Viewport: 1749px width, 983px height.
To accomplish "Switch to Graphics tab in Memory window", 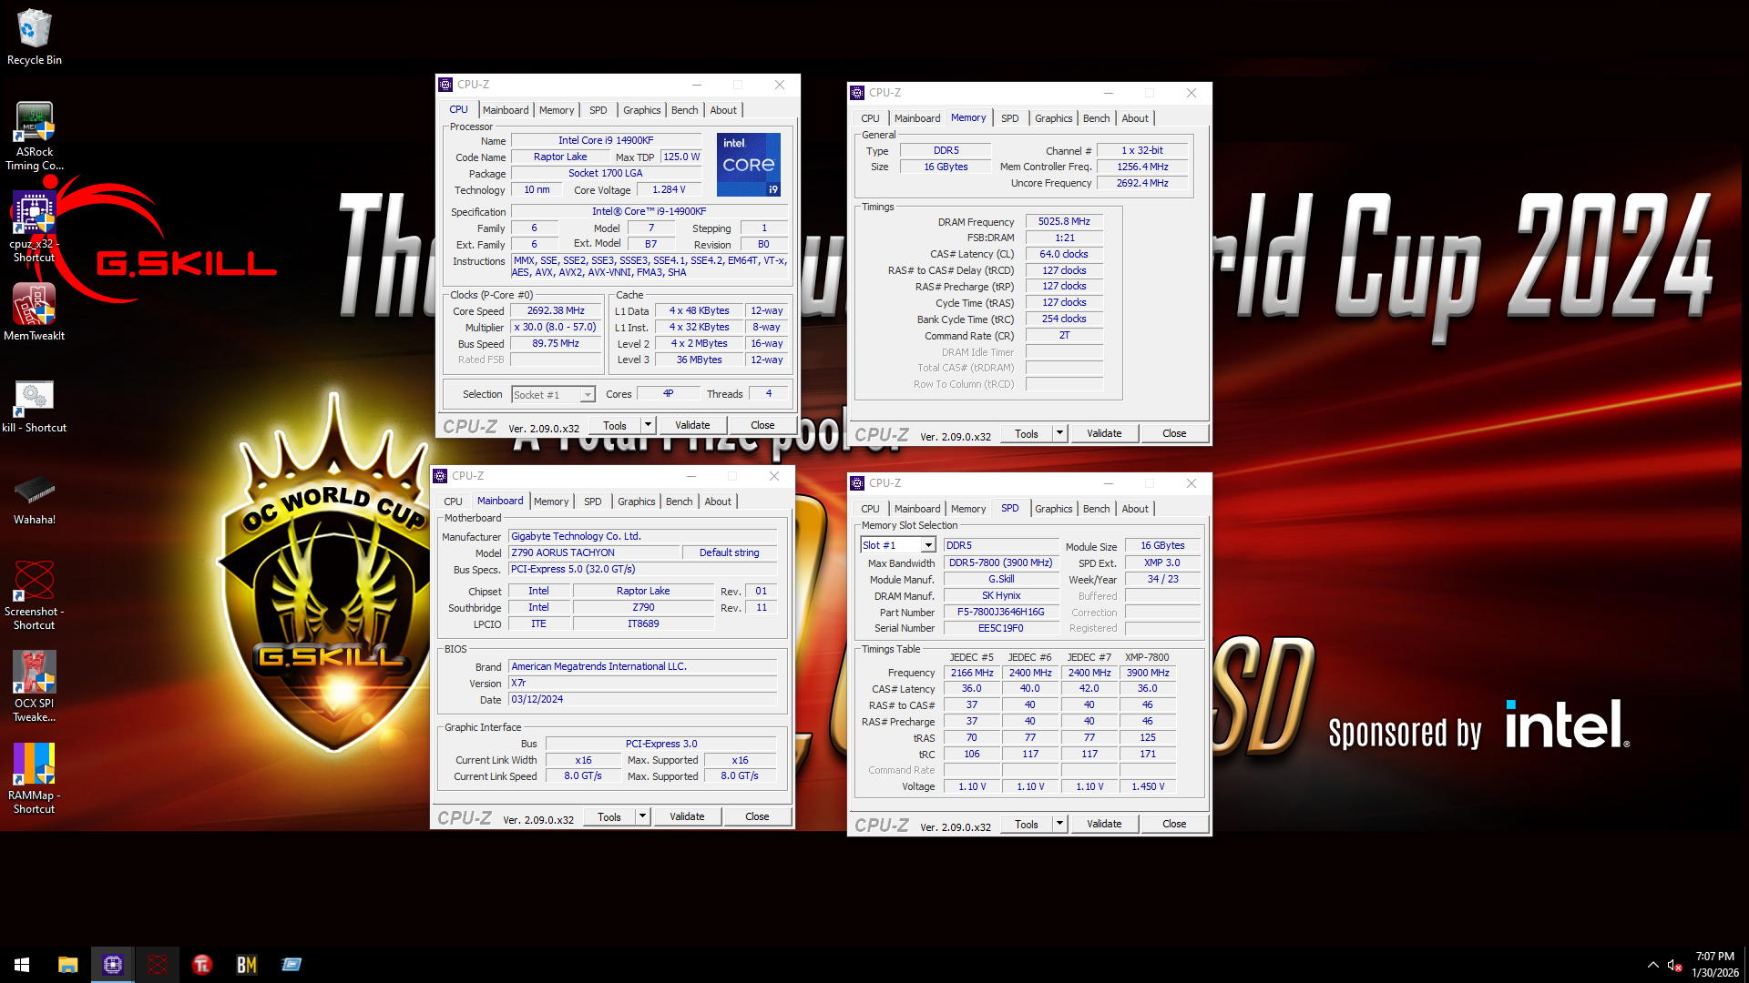I will tap(1053, 118).
